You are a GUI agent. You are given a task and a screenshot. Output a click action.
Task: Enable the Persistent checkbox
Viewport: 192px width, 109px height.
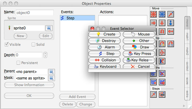pos(18,63)
